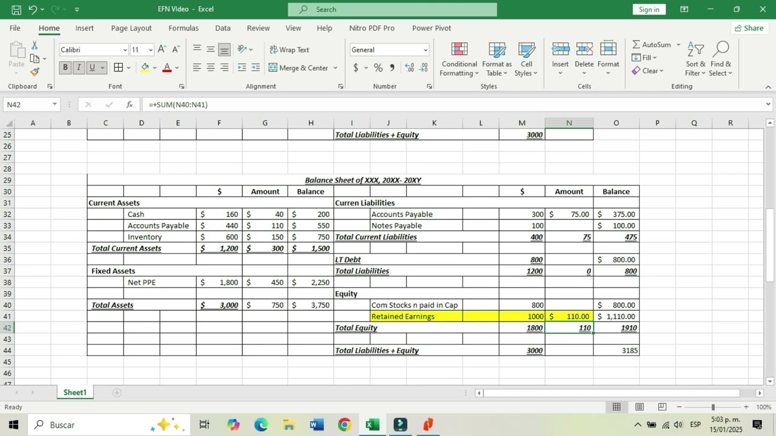Open the Insert tab

click(x=84, y=28)
